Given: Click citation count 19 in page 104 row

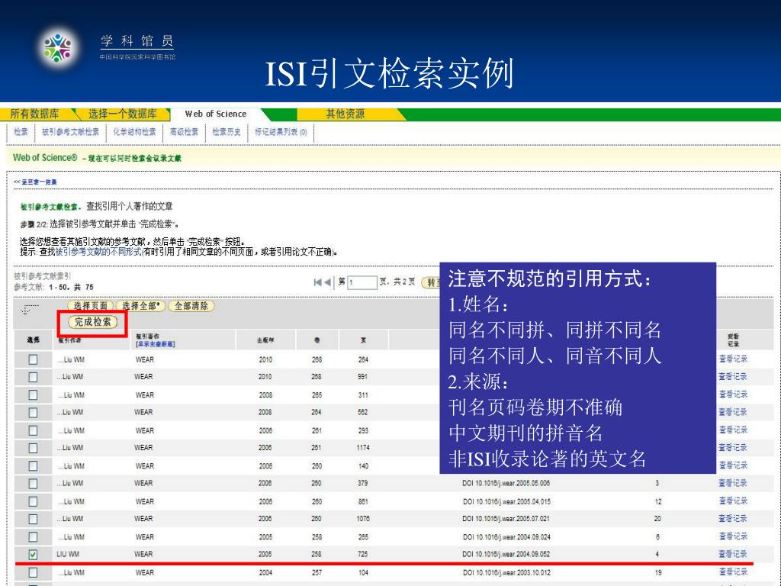Looking at the screenshot, I should click(658, 573).
